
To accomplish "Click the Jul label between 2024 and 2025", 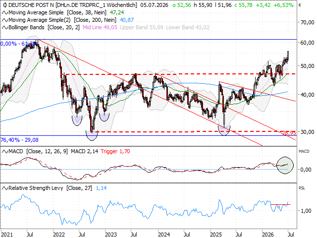I will [x=187, y=235].
